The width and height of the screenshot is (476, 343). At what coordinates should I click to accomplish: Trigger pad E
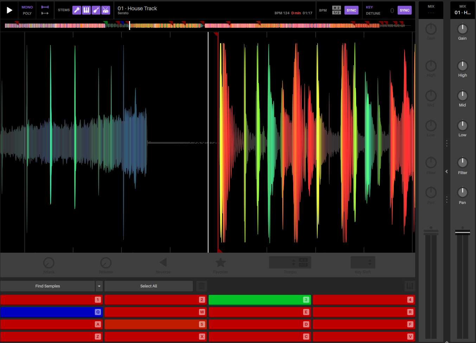tap(259, 312)
